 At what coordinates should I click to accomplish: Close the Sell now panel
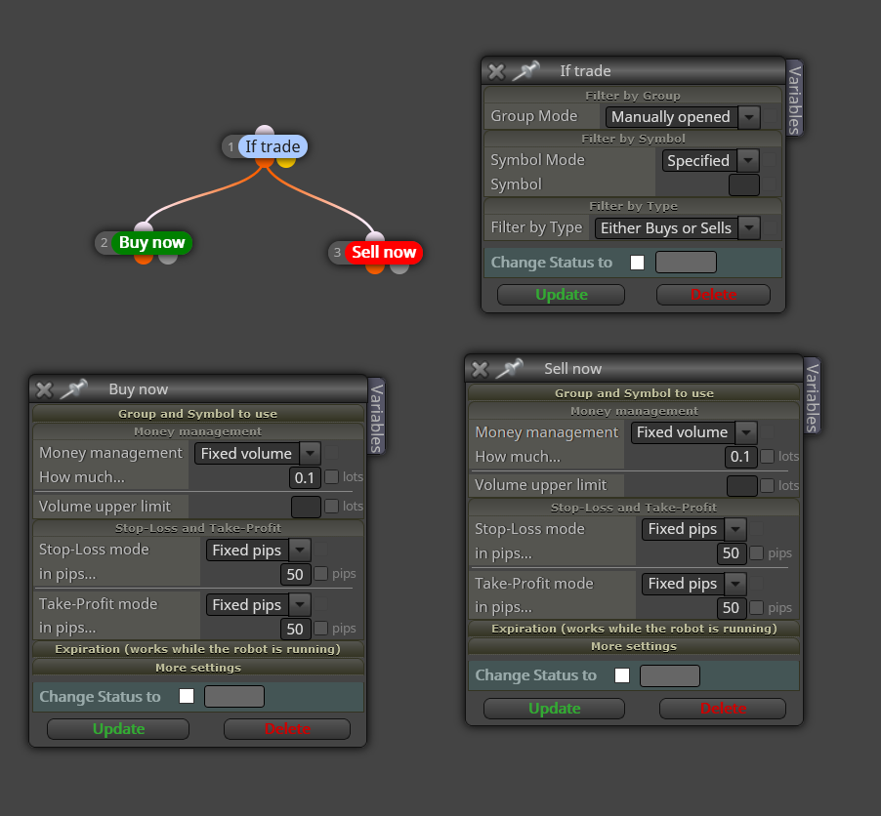point(480,369)
